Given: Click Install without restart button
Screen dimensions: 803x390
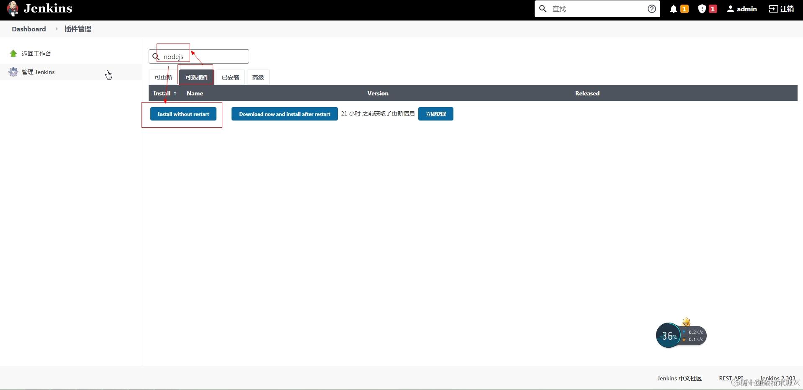Looking at the screenshot, I should point(183,114).
